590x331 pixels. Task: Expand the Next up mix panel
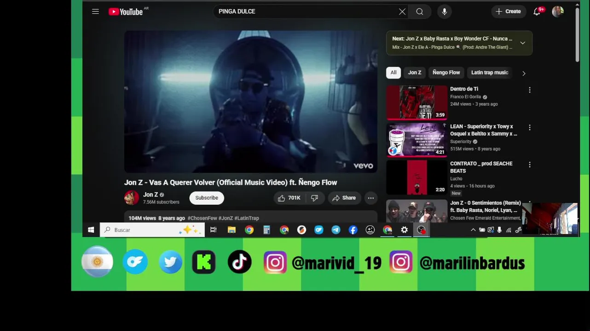pyautogui.click(x=523, y=43)
